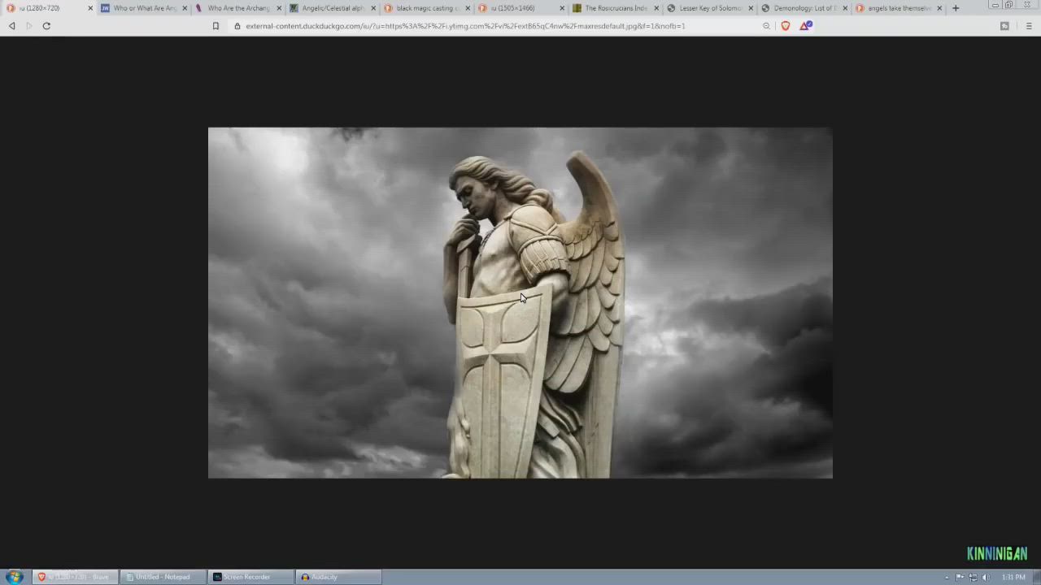Click the address bar URL field
Image resolution: width=1041 pixels, height=585 pixels.
coord(488,26)
